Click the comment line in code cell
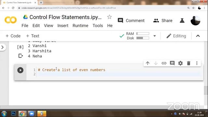Image resolution: width=208 pixels, height=117 pixels. [x=71, y=70]
